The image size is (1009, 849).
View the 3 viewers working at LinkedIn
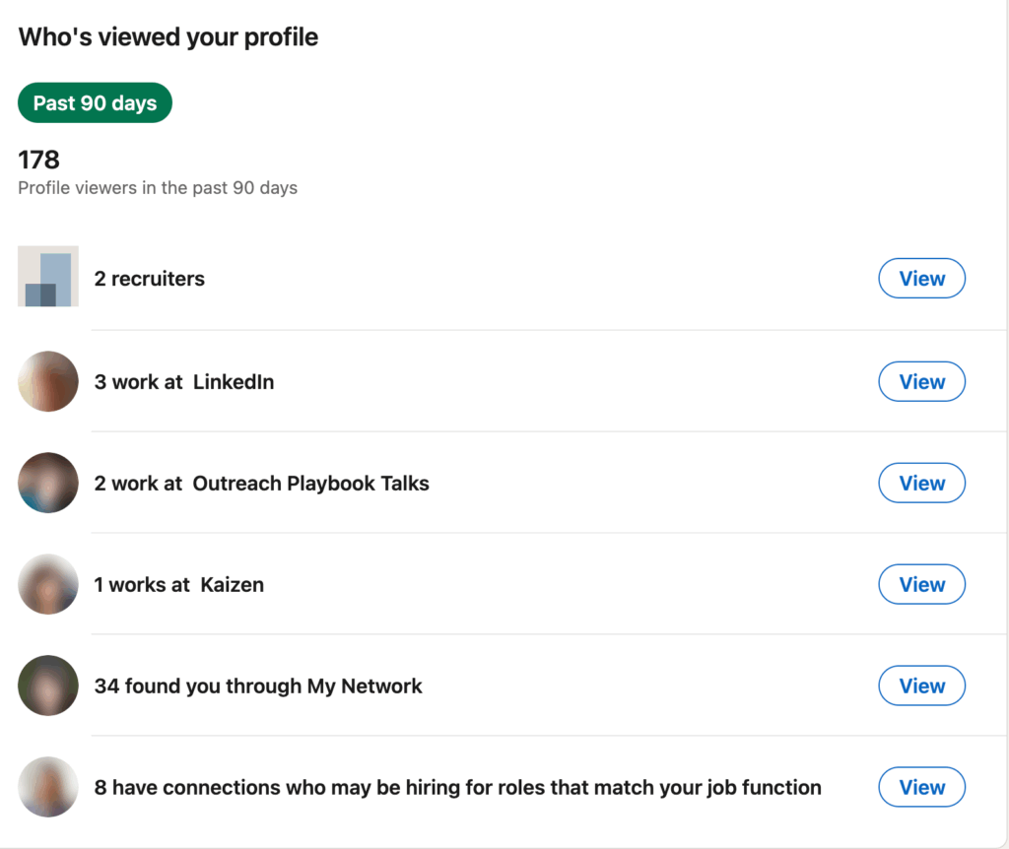coord(921,381)
